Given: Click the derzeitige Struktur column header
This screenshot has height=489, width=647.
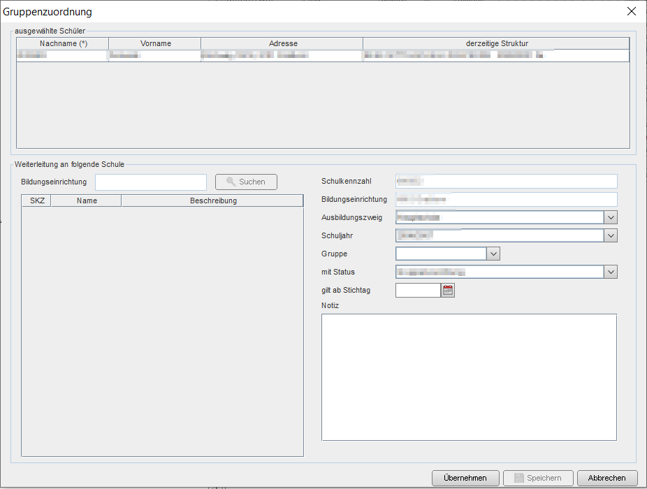Looking at the screenshot, I should point(496,43).
